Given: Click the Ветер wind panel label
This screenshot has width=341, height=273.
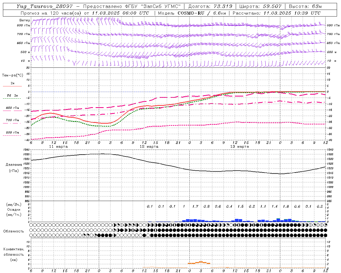Looking at the screenshot, I should pyautogui.click(x=25, y=20).
